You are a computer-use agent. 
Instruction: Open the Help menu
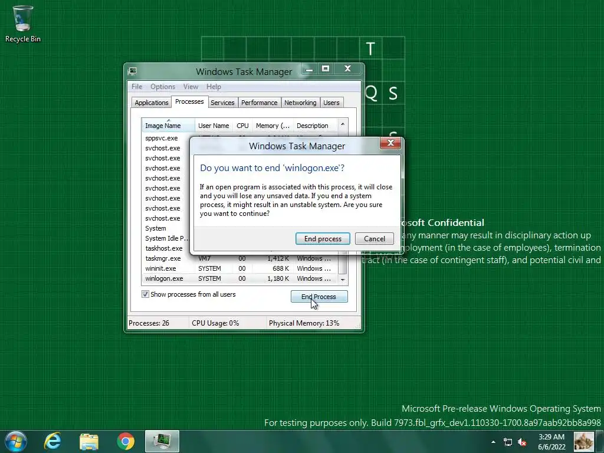click(214, 87)
